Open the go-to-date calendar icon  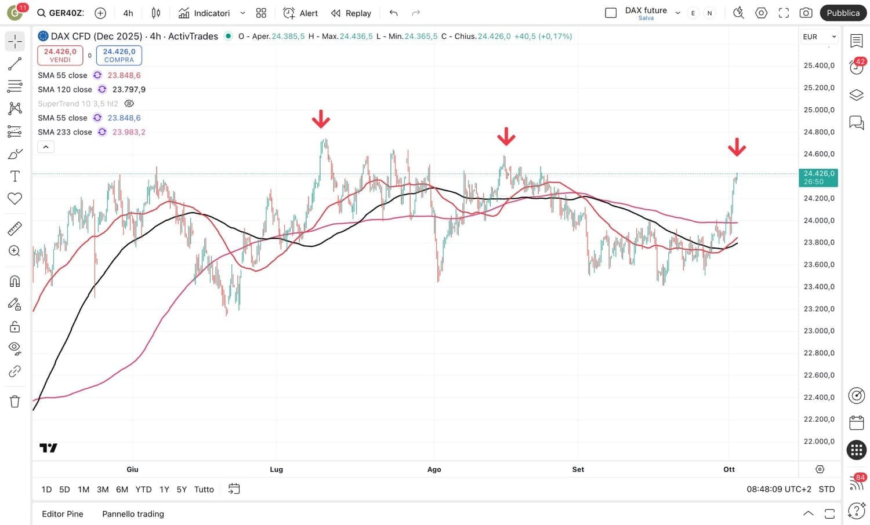[234, 489]
